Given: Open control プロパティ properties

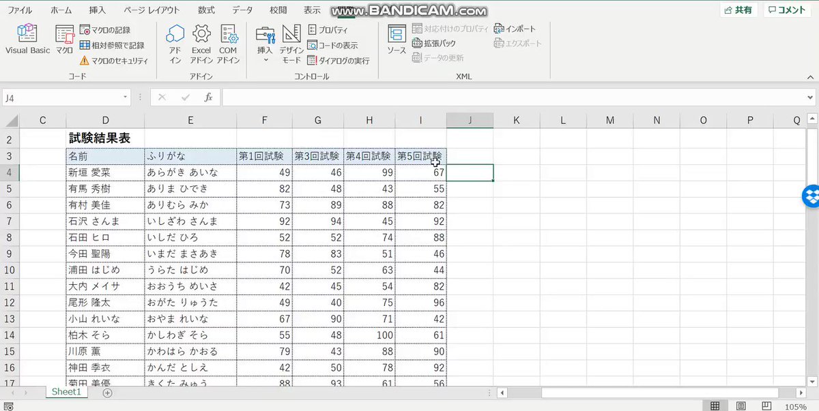Looking at the screenshot, I should (x=328, y=30).
